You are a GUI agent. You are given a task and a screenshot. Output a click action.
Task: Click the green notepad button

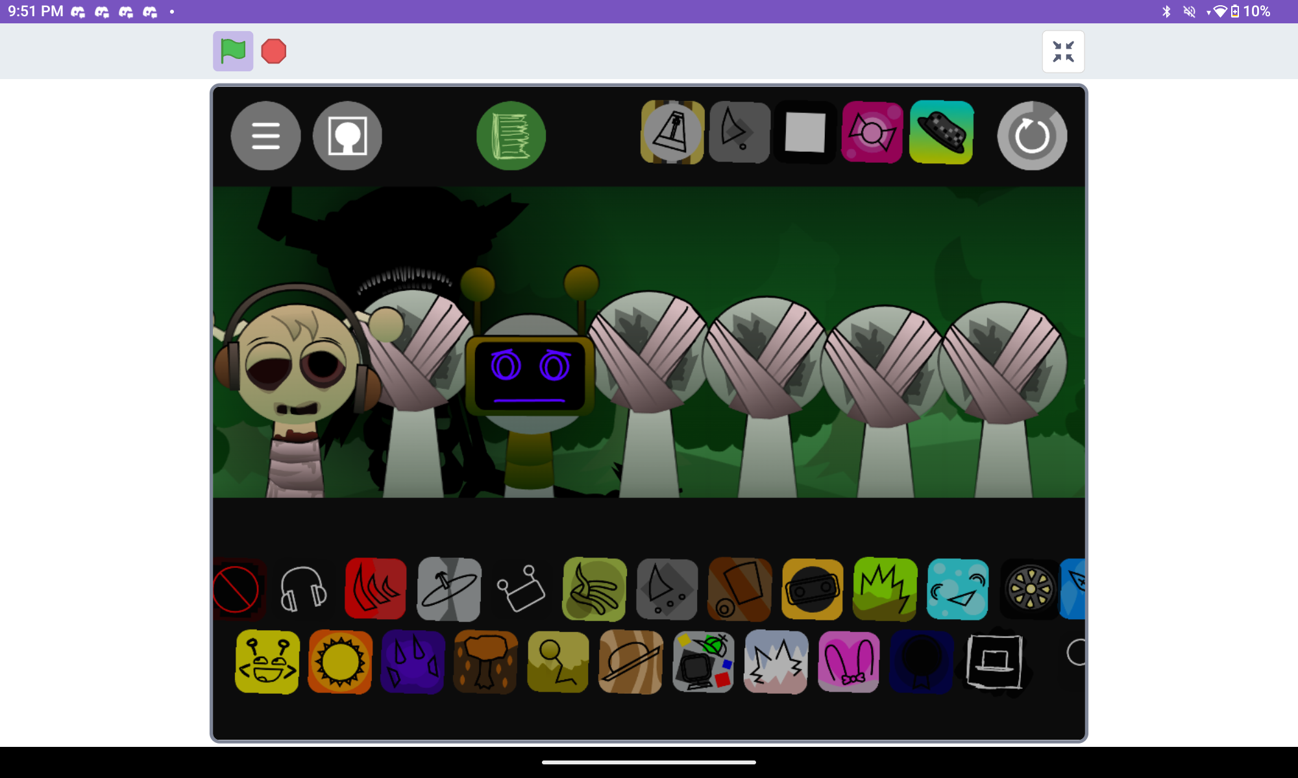click(511, 136)
